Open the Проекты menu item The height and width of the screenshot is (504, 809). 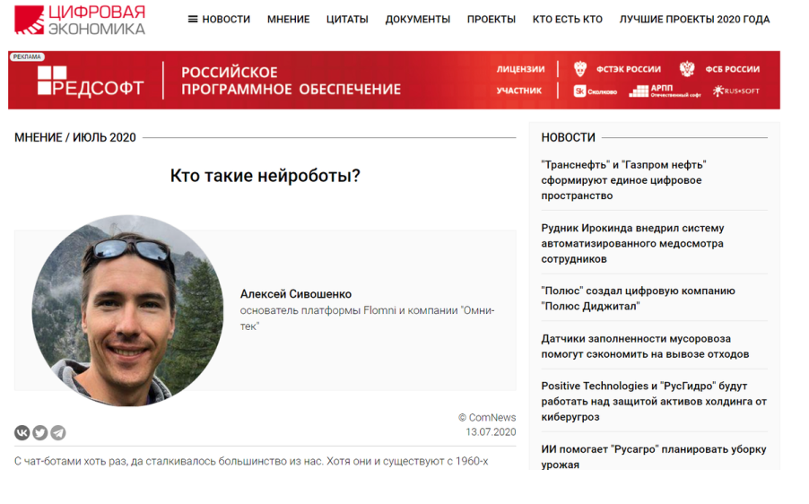tap(491, 19)
